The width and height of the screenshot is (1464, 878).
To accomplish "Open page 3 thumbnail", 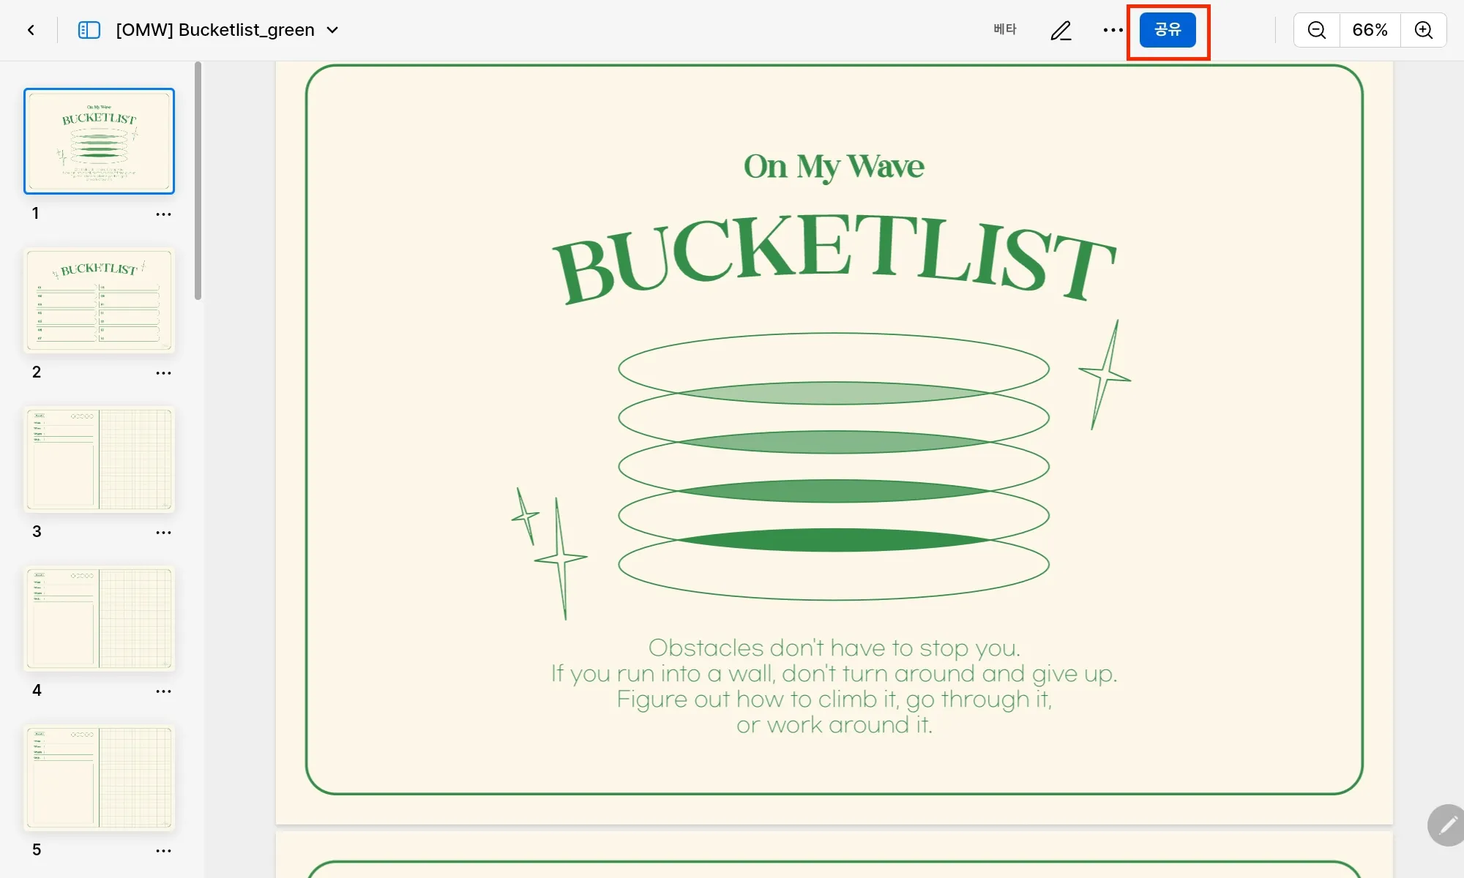I will (x=99, y=459).
